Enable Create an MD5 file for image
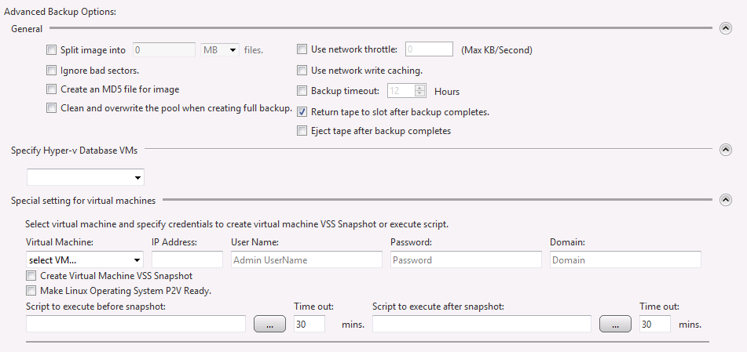747x352 pixels. click(x=52, y=89)
